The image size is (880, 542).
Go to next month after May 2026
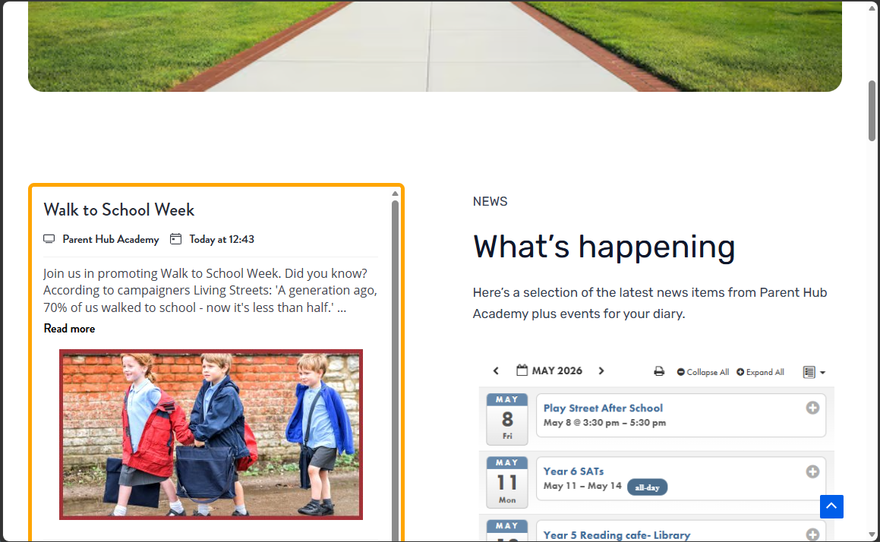tap(601, 371)
